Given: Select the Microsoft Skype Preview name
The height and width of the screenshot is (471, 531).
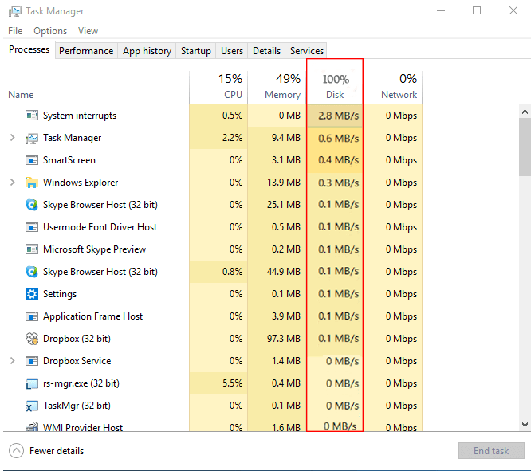Looking at the screenshot, I should [x=95, y=249].
